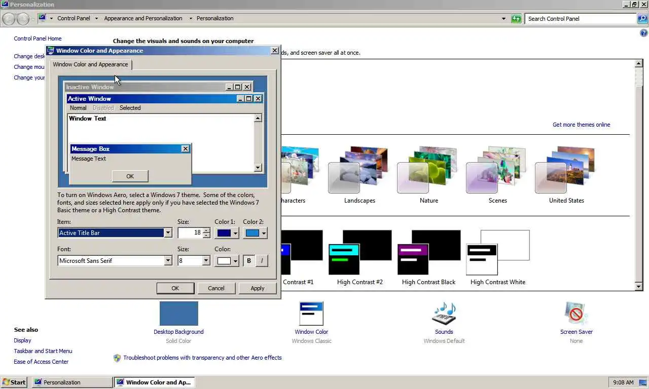This screenshot has width=649, height=389.
Task: Click the refresh icon in address bar
Action: [x=516, y=19]
